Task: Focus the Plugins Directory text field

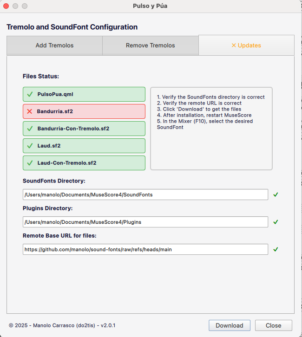Action: pos(145,222)
